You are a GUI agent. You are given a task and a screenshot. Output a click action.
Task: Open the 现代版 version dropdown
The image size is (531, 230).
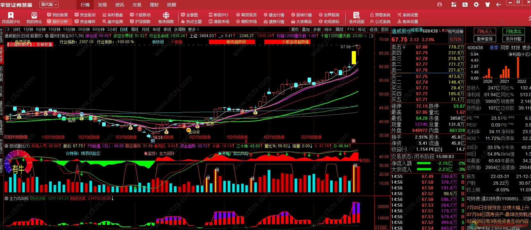49,4
